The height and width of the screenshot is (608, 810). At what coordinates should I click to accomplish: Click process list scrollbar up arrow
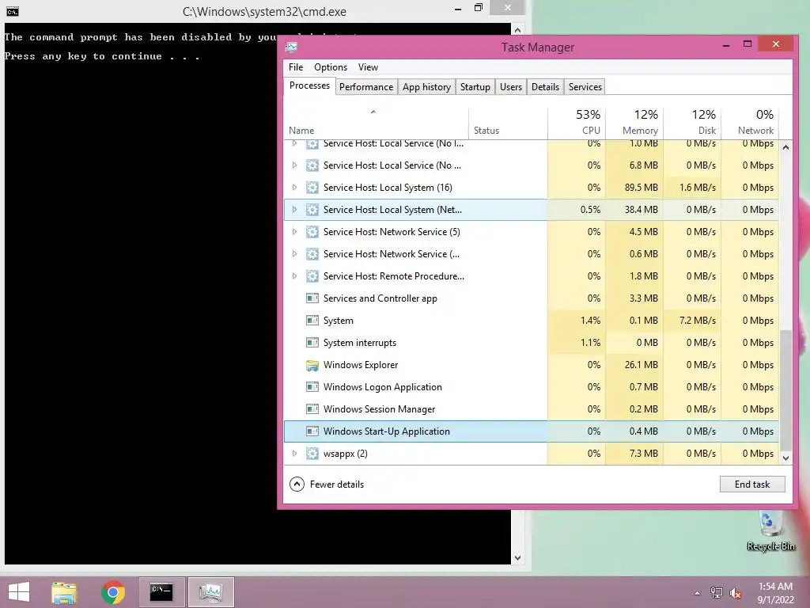coord(785,147)
